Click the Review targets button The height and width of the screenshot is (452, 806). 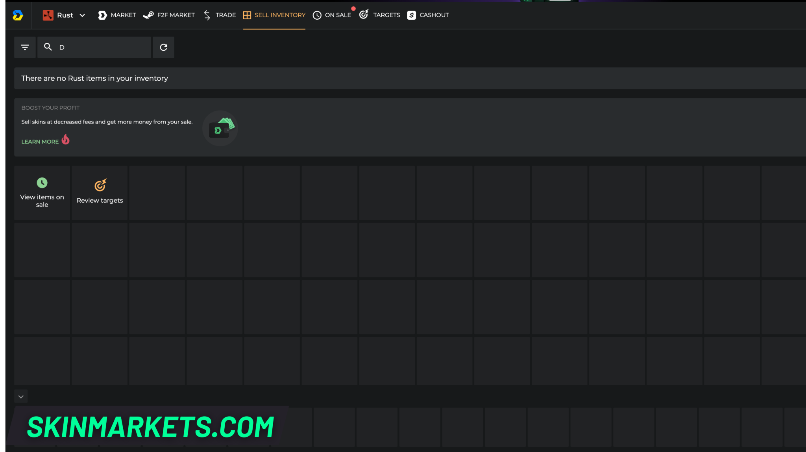point(100,192)
